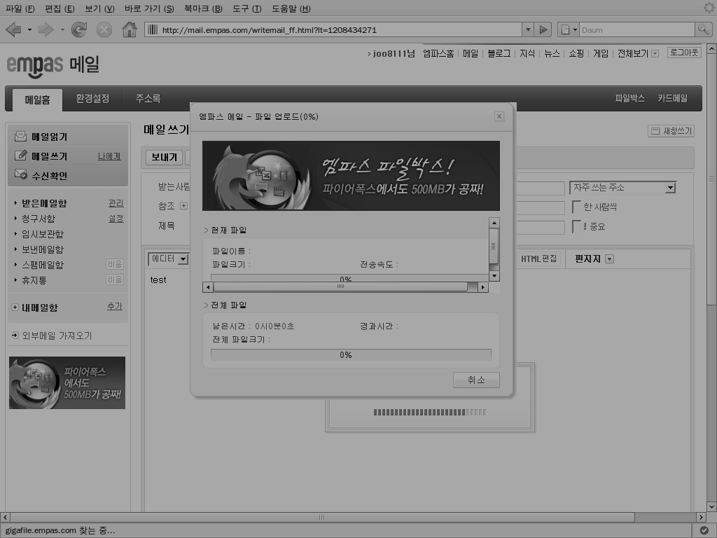The height and width of the screenshot is (538, 717).
Task: Click the Stop loading icon
Action: [104, 30]
